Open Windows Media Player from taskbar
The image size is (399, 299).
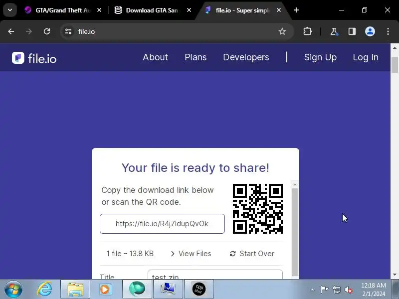(105, 290)
